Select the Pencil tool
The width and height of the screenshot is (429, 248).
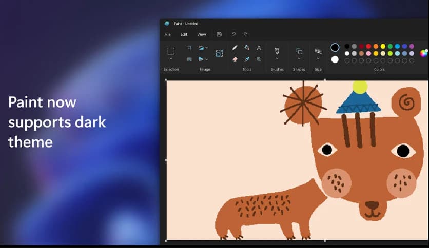coord(235,48)
